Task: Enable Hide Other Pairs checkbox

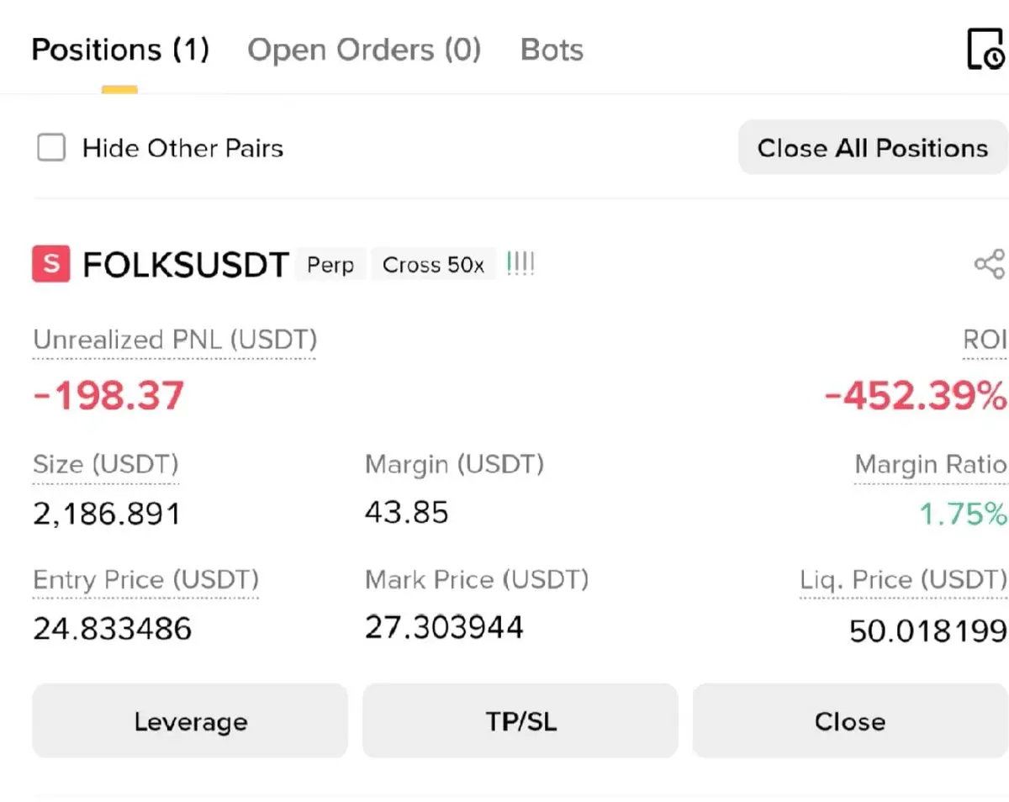Action: tap(51, 149)
